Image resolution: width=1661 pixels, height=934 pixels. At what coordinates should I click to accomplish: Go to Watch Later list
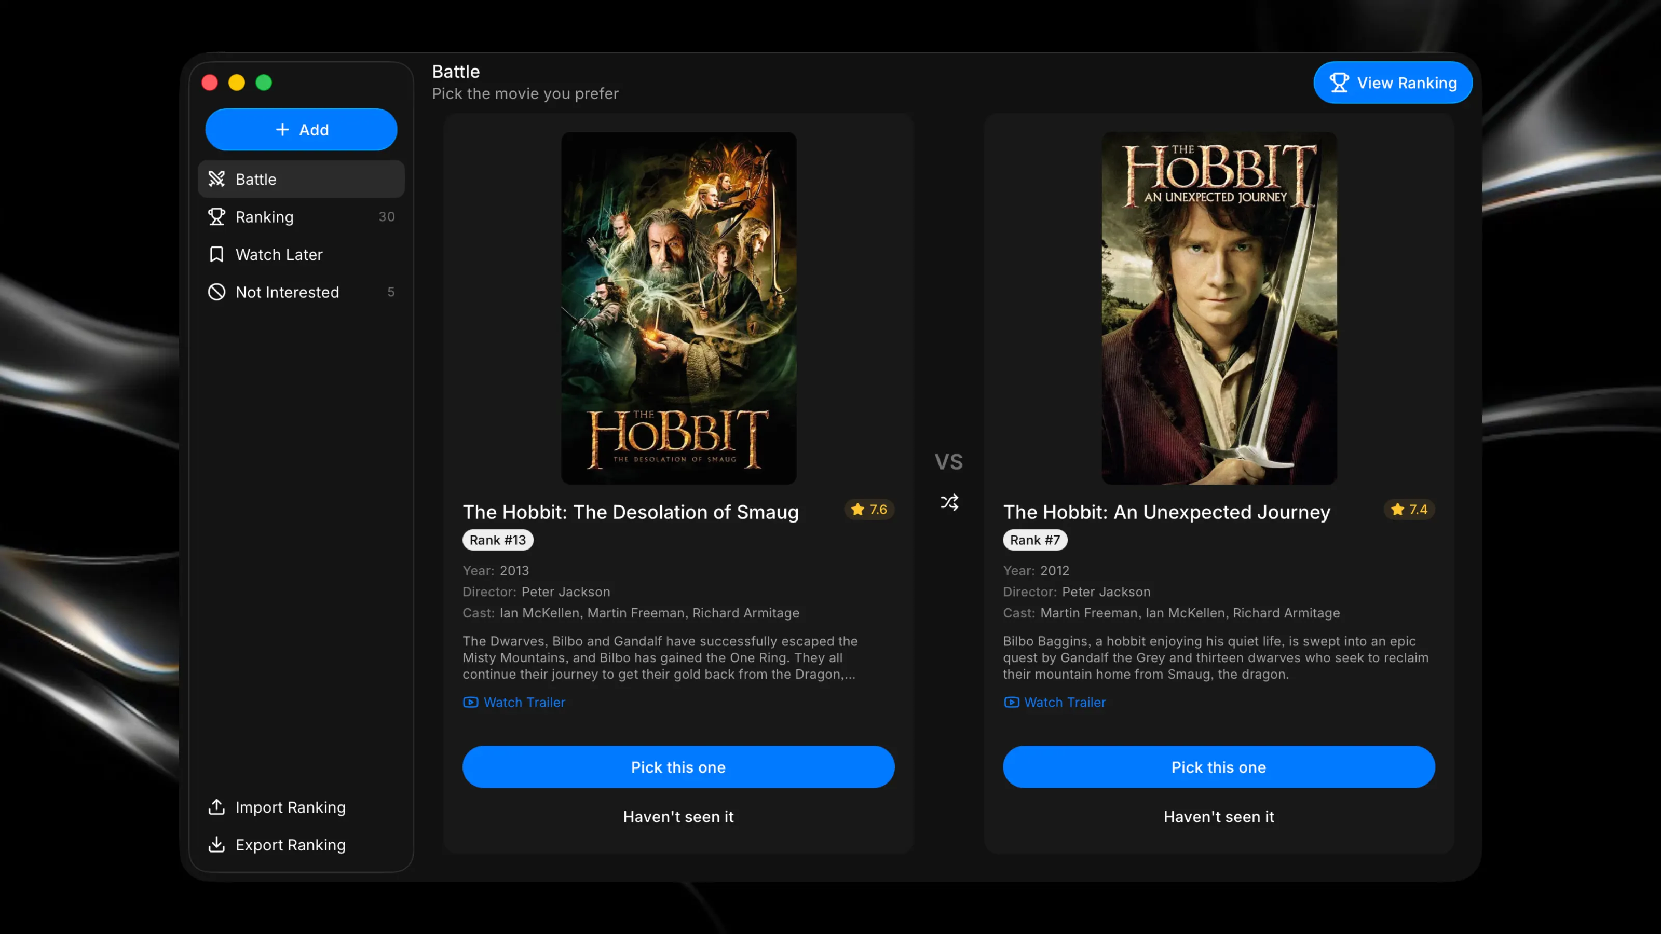(x=301, y=254)
